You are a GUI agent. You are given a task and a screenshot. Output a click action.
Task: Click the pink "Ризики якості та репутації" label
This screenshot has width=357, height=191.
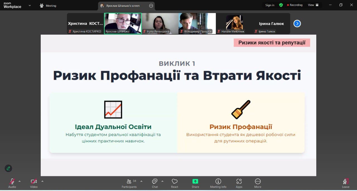pos(272,43)
